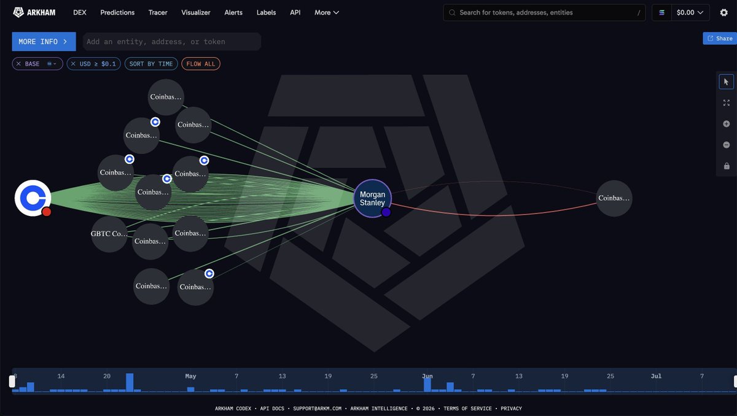
Task: Select the pointer cursor tool
Action: (x=727, y=82)
